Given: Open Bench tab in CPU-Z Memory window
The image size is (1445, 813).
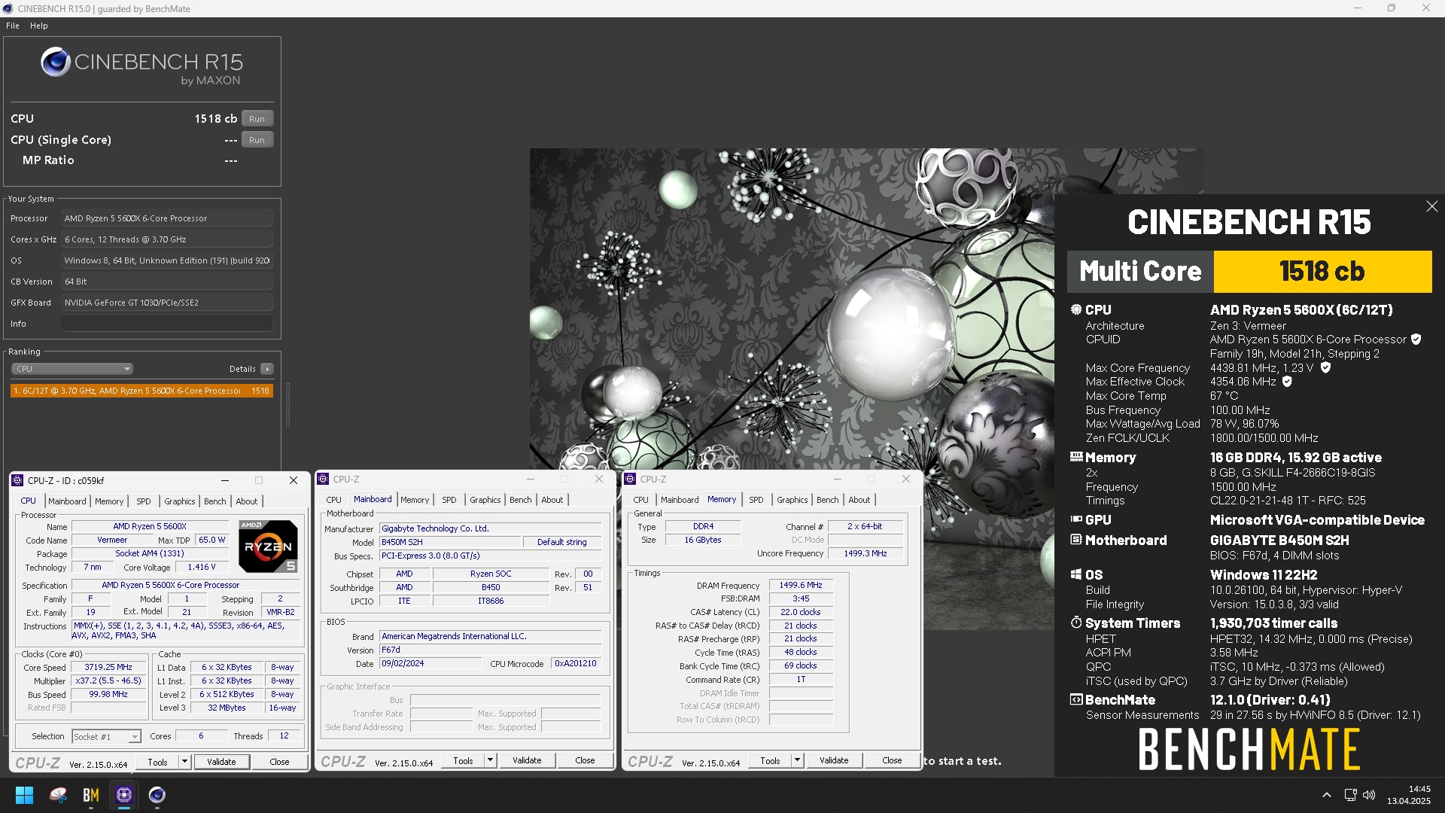Looking at the screenshot, I should point(828,500).
